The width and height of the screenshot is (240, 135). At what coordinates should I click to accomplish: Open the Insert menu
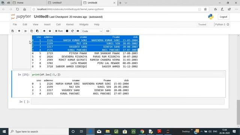pos(47,24)
